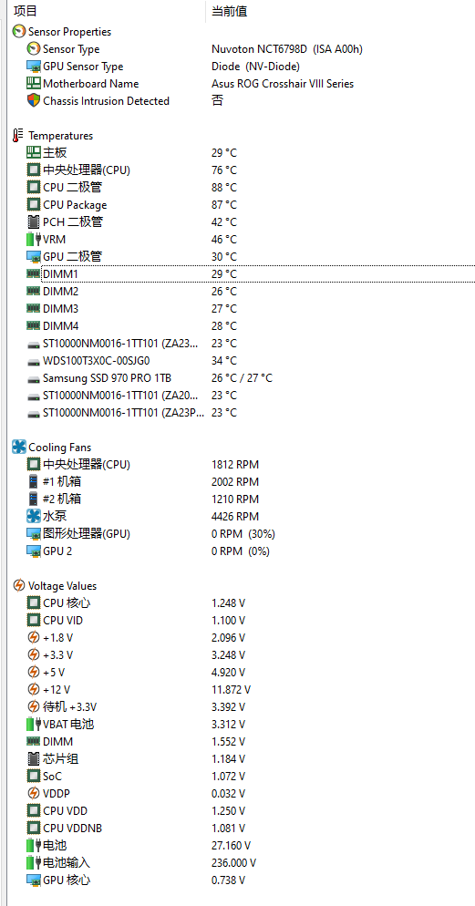Click the PCH 二极管 chip icon
The height and width of the screenshot is (906, 475).
tap(34, 221)
